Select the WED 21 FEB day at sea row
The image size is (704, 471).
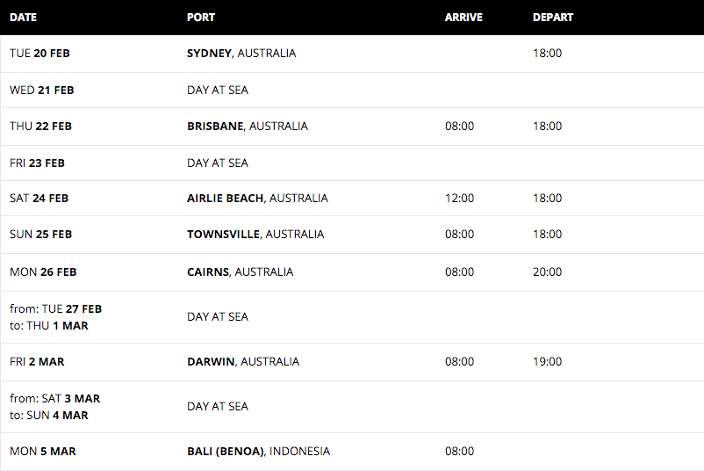(352, 90)
